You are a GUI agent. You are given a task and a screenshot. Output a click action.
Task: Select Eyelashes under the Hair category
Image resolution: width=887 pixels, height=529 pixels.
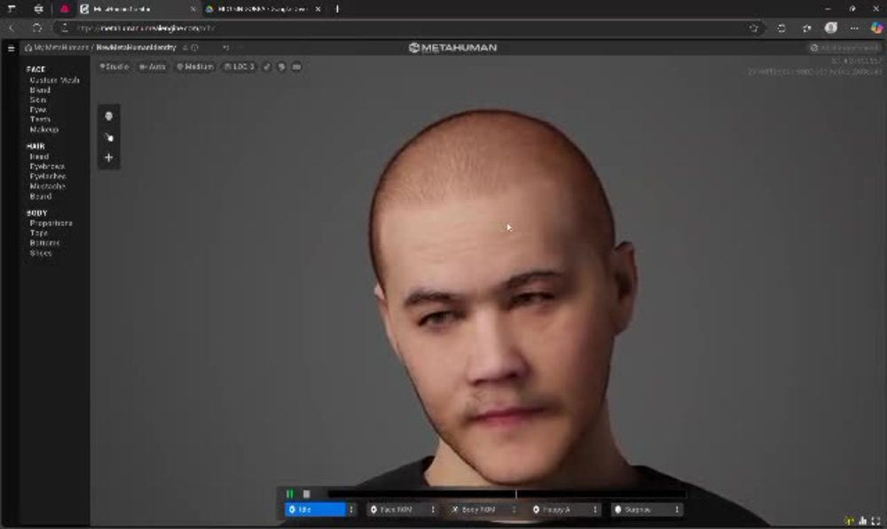(48, 176)
